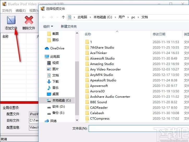Click the 配置信息 field in Bluefox window
Image resolution: width=189 pixels, height=142 pixels.
pos(34,127)
